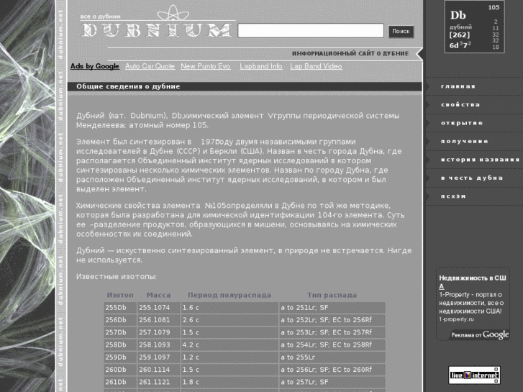Click the Недвижимость в США ad headline
Screen dimensions: 523x392
pyautogui.click(x=473, y=281)
